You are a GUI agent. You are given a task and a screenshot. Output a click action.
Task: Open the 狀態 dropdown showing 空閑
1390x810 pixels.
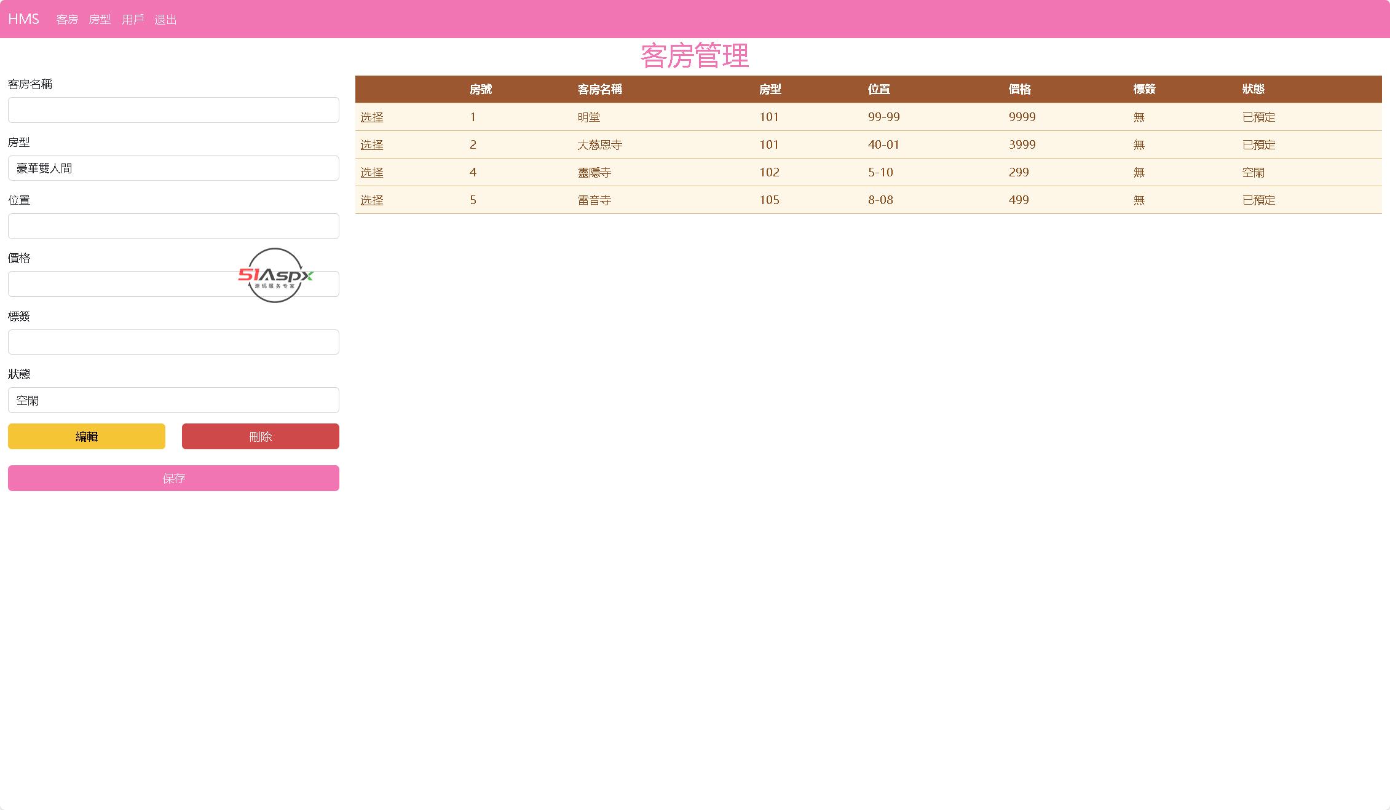coord(173,400)
